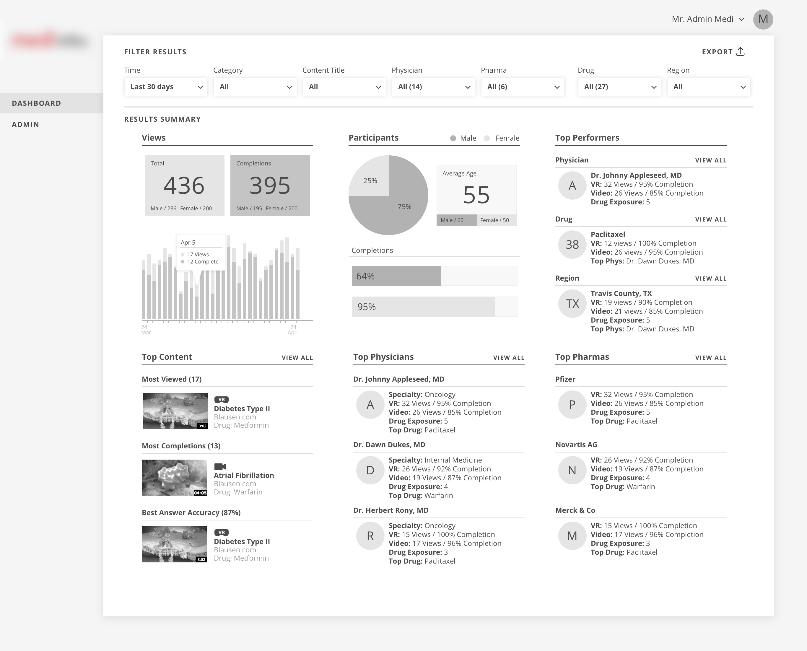Click the A avatar in Top Performers Physician

click(x=572, y=185)
